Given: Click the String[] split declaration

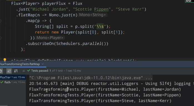Looking at the screenshot, I should click(x=72, y=26).
